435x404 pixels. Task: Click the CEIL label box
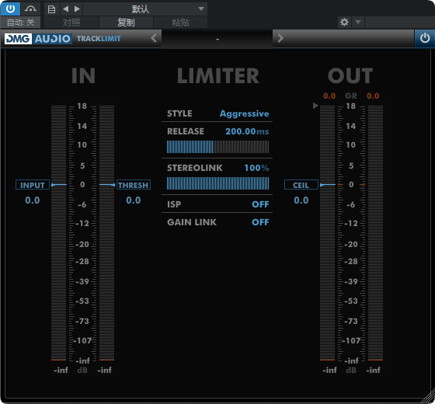[x=301, y=185]
